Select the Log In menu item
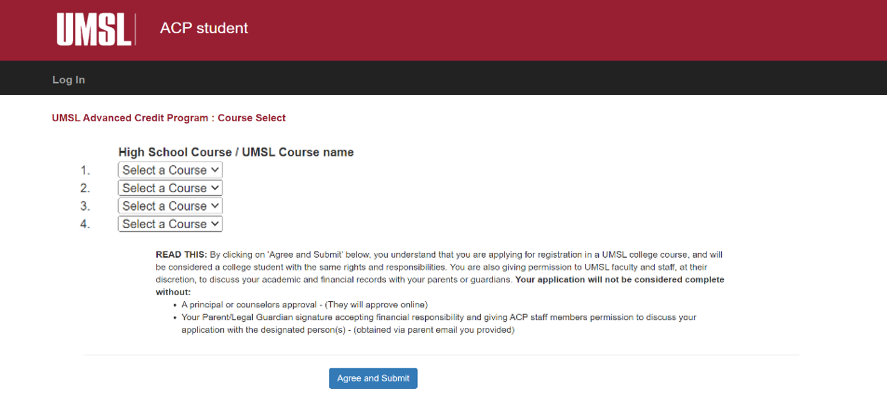Screen dimensions: 887x402 click(x=69, y=79)
